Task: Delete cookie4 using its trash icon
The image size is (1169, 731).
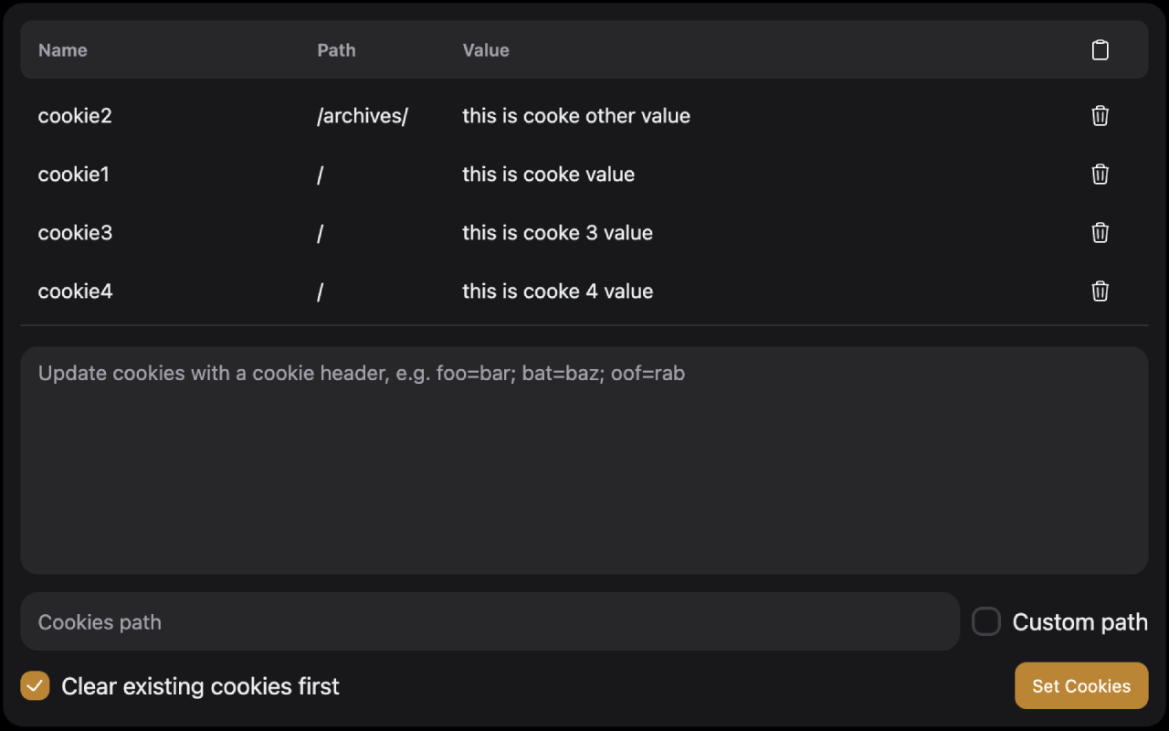Action: (1100, 291)
